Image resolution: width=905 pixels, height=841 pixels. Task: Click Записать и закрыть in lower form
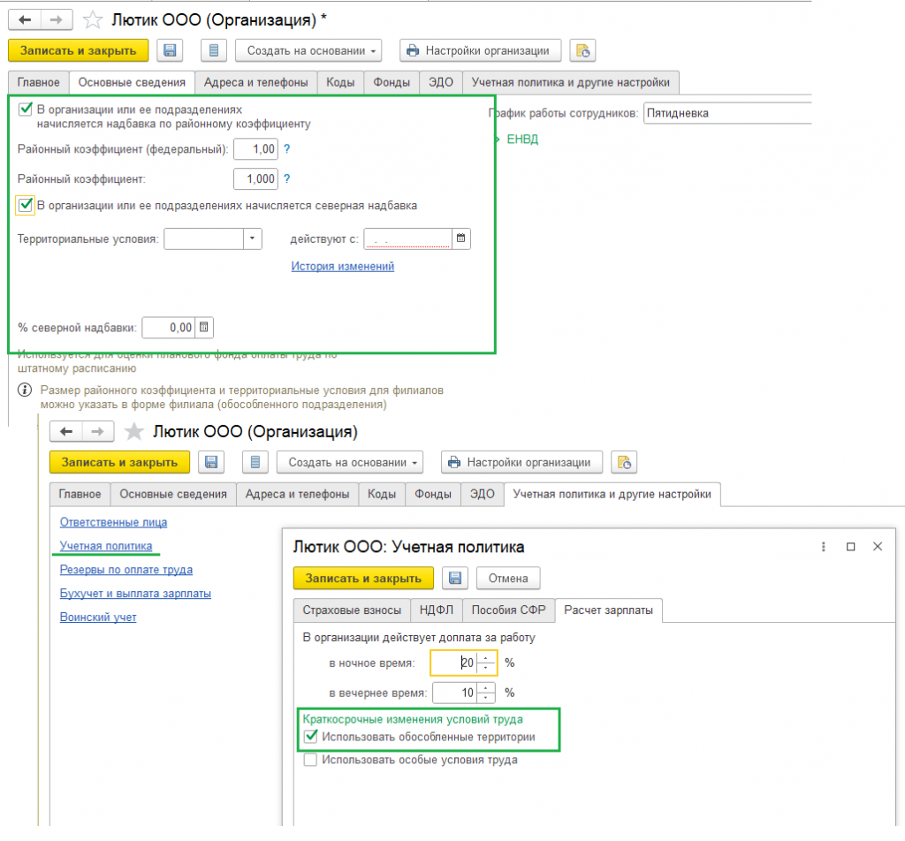pos(119,462)
